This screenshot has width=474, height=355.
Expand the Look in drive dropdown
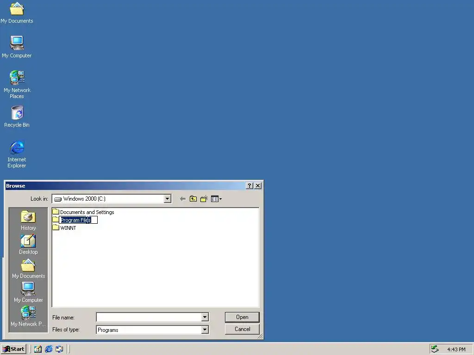(x=167, y=199)
